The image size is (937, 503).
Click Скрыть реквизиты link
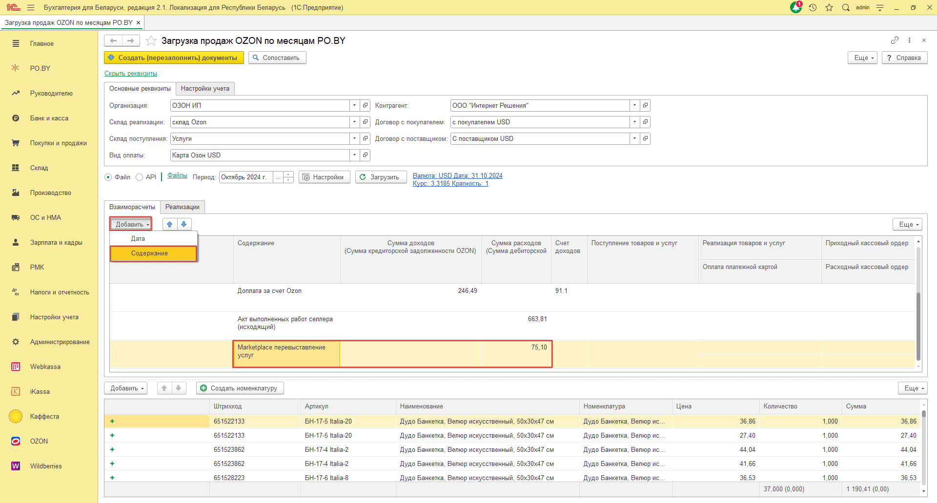point(131,74)
